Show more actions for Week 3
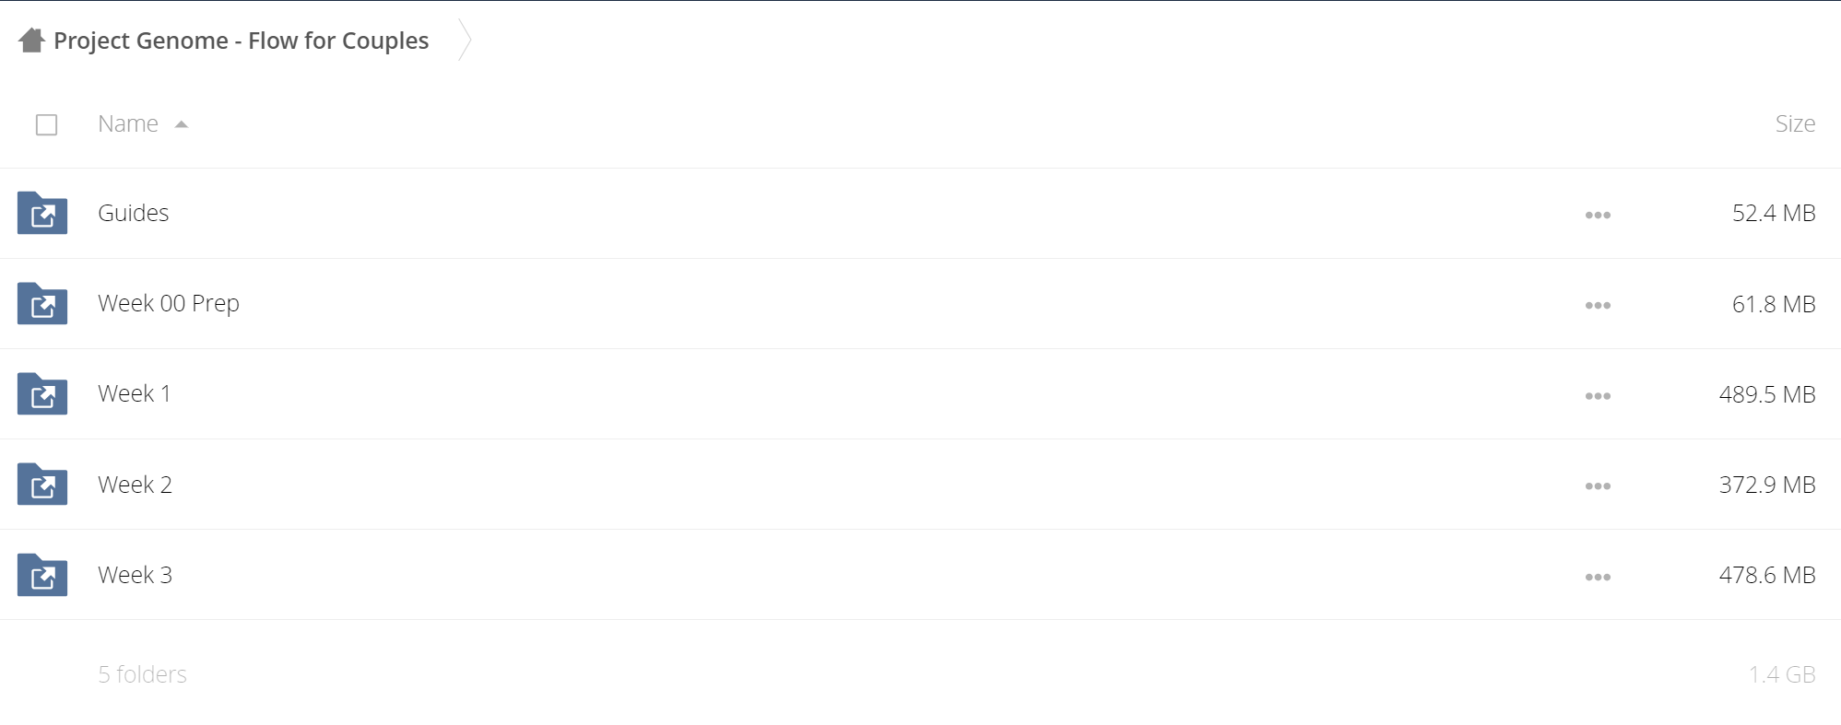 [1598, 577]
